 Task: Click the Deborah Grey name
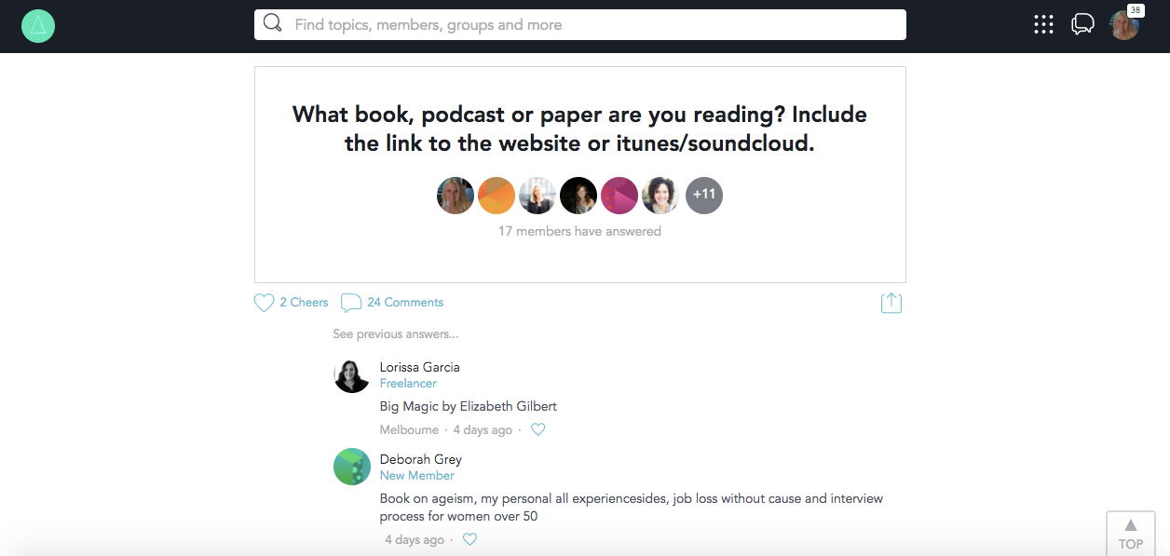[421, 459]
